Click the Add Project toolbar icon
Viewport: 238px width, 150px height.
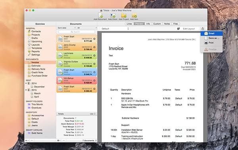(124, 15)
